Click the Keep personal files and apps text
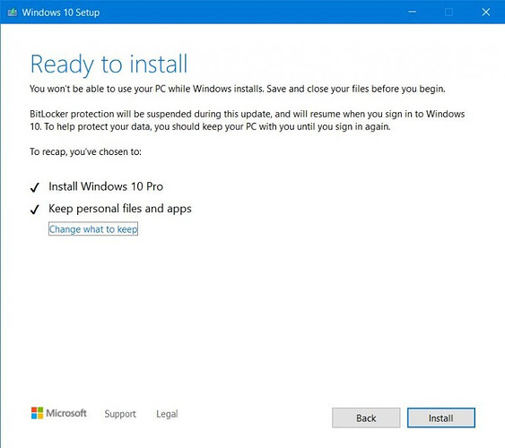This screenshot has width=505, height=448. tap(120, 209)
